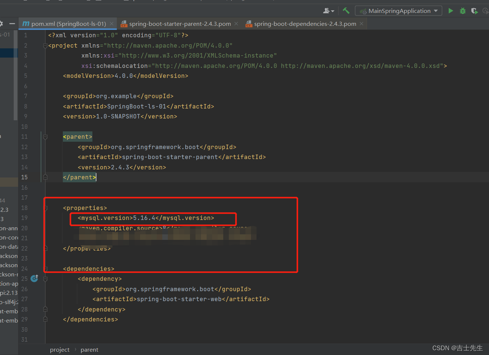The image size is (489, 355).
Task: Toggle the fold marker at </dependency> line 28
Action: click(45, 309)
